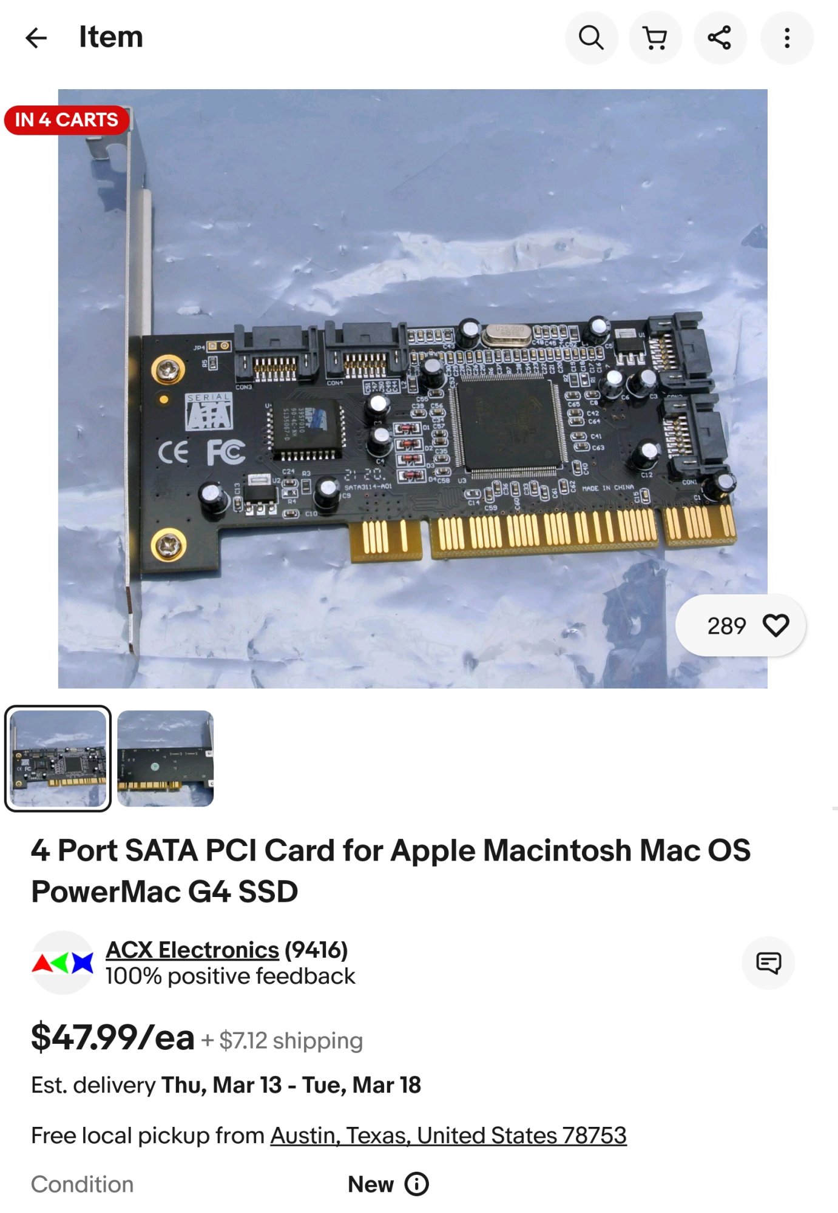Open the shopping cart
The image size is (838, 1213).
[x=655, y=38]
